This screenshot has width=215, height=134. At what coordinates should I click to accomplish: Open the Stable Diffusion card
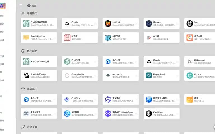pyautogui.click(x=39, y=76)
